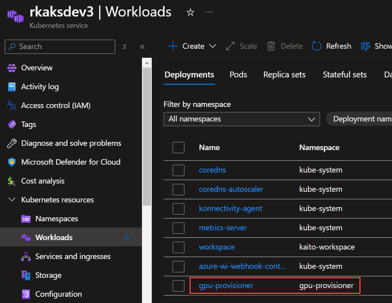This screenshot has width=392, height=303.
Task: Expand the Create dropdown arrow
Action: click(213, 46)
